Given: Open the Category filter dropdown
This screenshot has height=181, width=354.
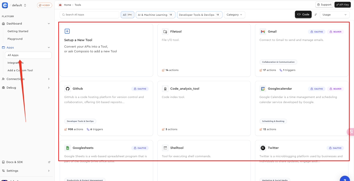Looking at the screenshot, I should (x=234, y=15).
